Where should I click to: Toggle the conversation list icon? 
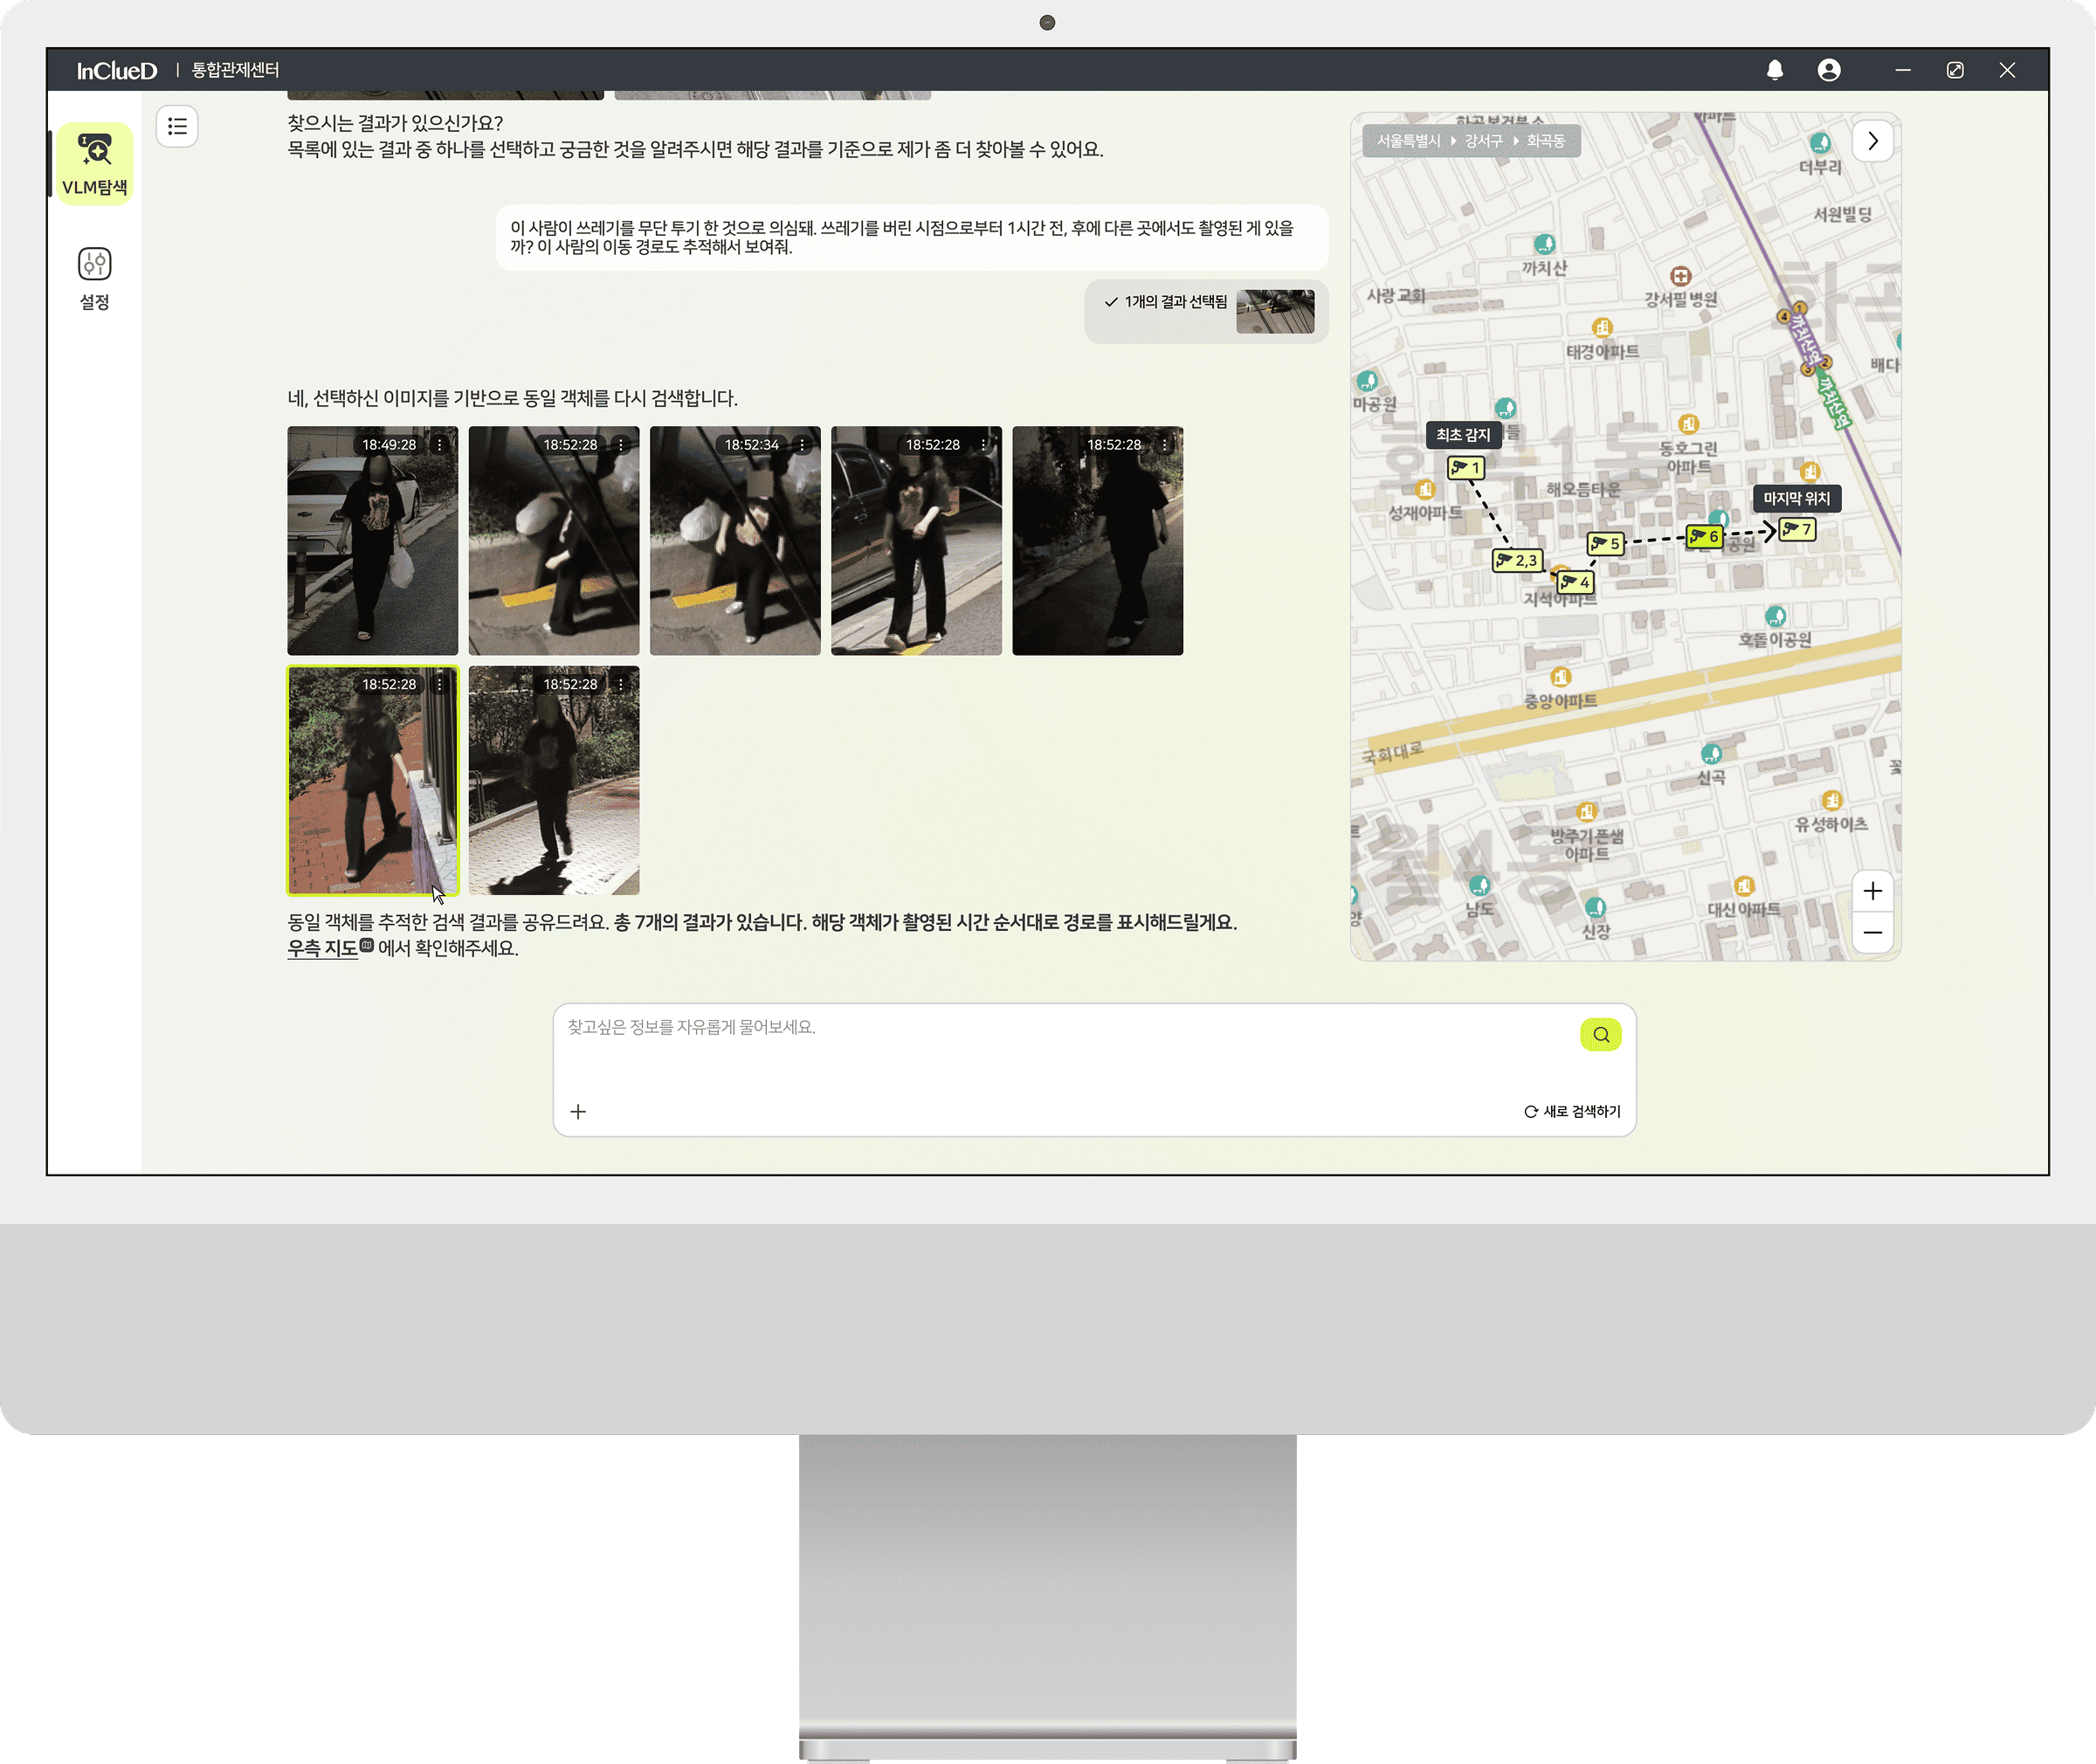[177, 127]
